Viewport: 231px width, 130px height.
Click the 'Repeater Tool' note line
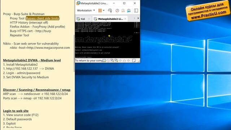coord(19,35)
